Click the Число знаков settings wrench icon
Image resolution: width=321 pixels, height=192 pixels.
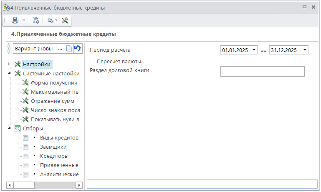click(x=25, y=110)
